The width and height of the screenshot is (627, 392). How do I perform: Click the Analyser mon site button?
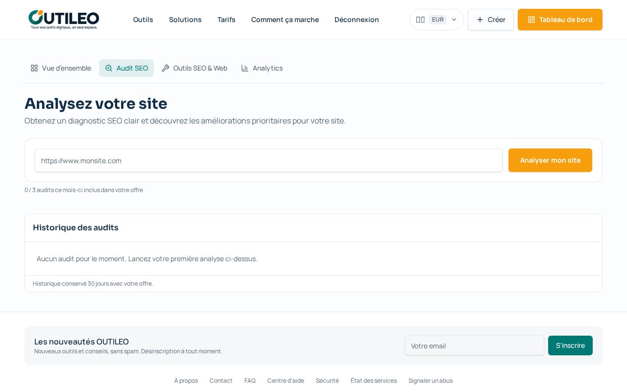coord(550,160)
